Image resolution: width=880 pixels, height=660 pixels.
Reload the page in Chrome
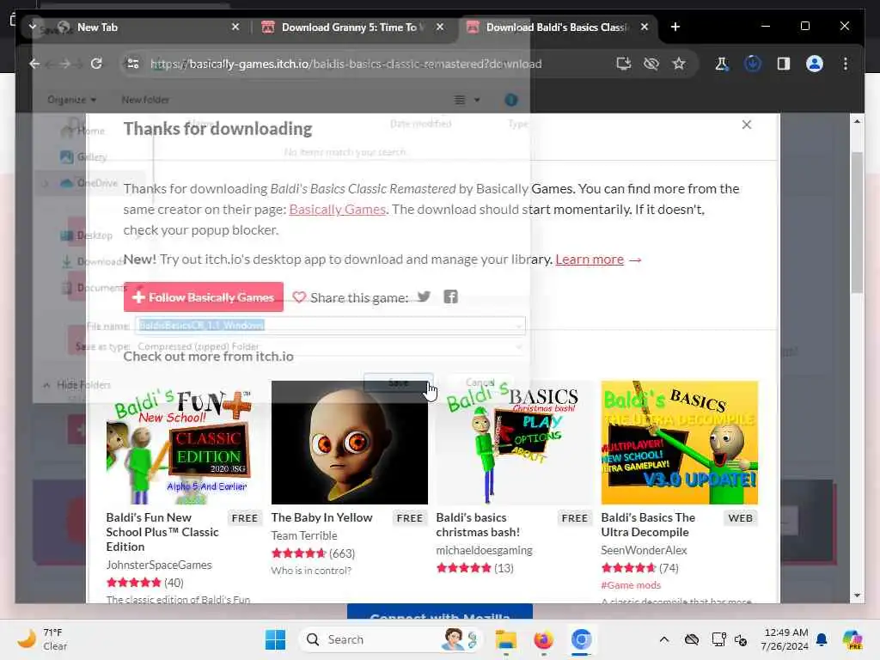(x=96, y=64)
